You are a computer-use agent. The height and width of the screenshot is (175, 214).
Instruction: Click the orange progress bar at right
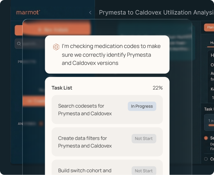[211, 125]
